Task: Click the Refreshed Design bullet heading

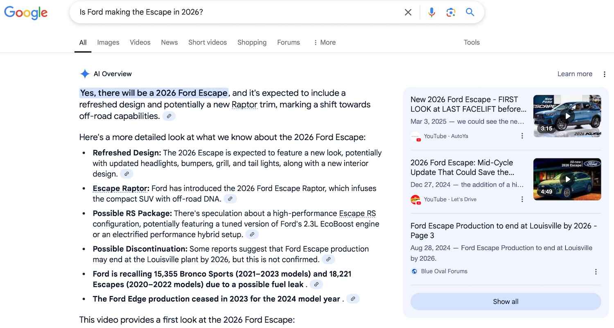Action: click(127, 153)
